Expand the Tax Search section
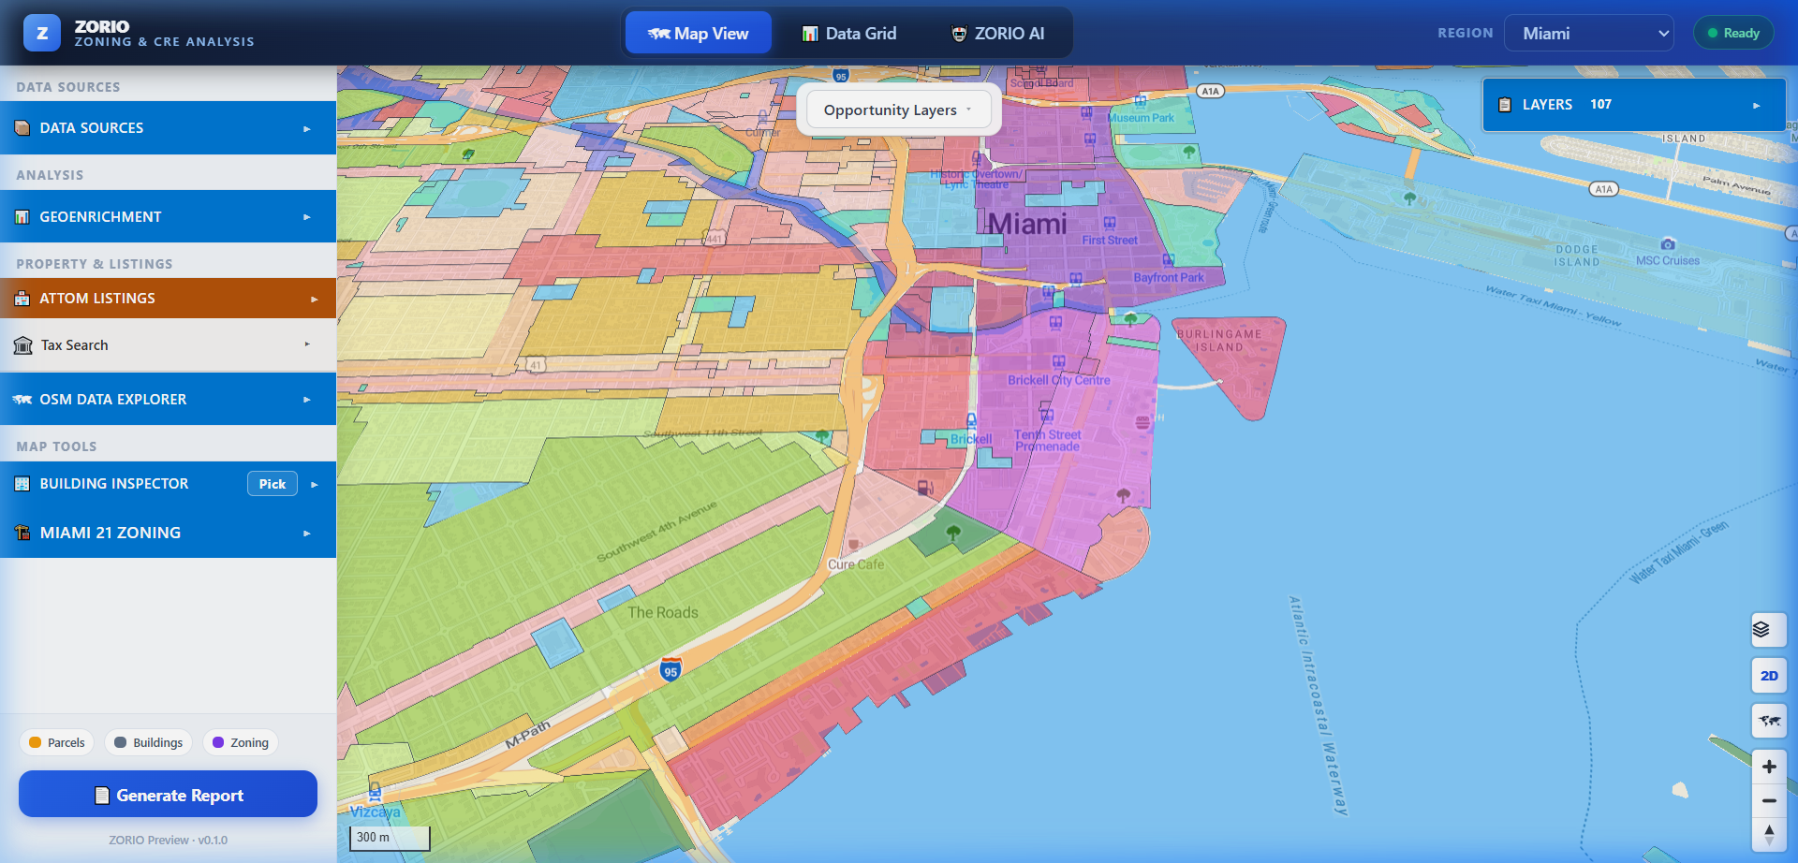This screenshot has height=863, width=1798. tap(169, 345)
